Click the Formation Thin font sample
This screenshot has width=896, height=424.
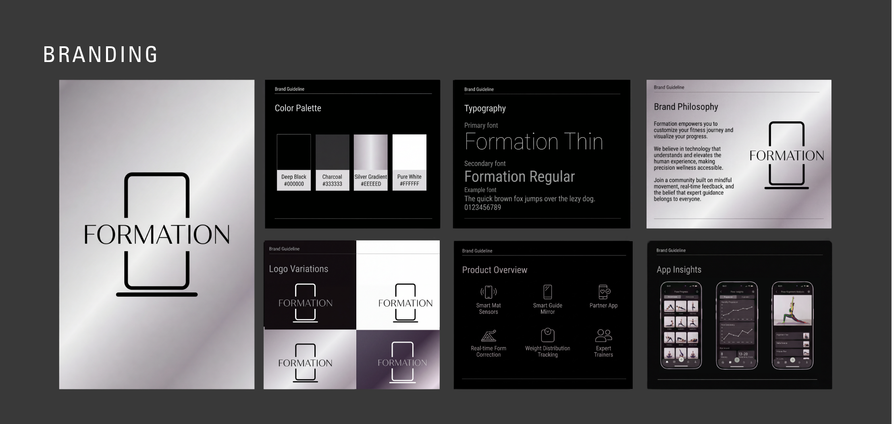pos(534,142)
